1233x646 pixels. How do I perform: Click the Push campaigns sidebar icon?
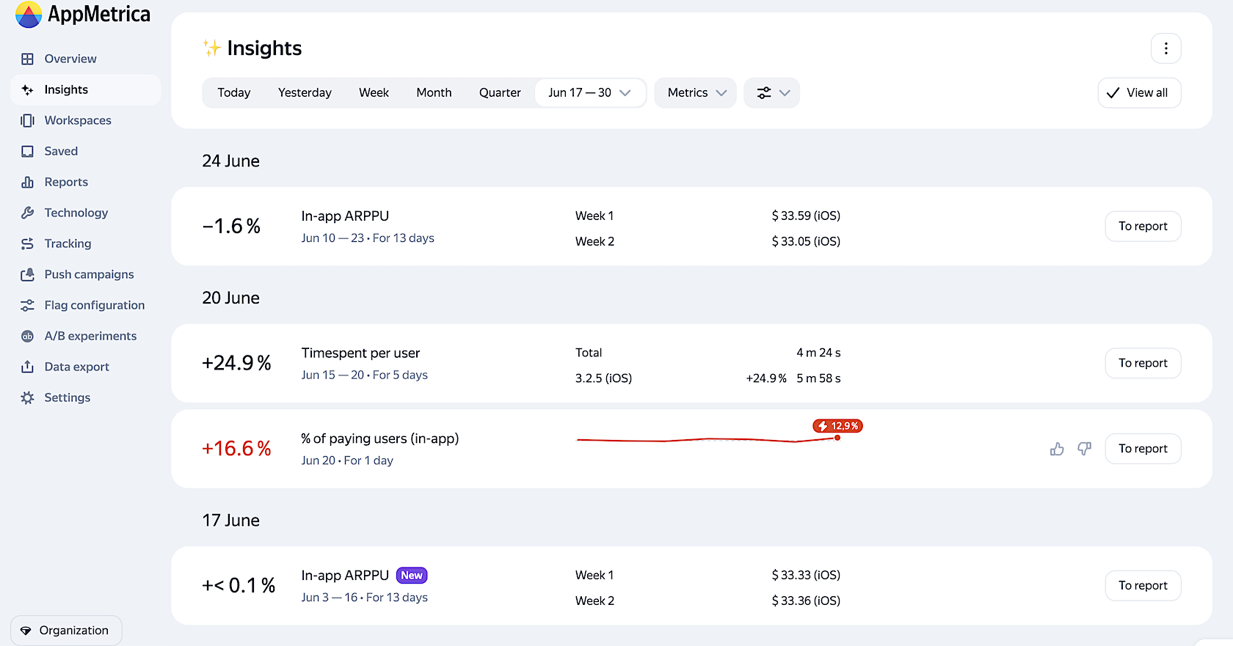pos(28,274)
